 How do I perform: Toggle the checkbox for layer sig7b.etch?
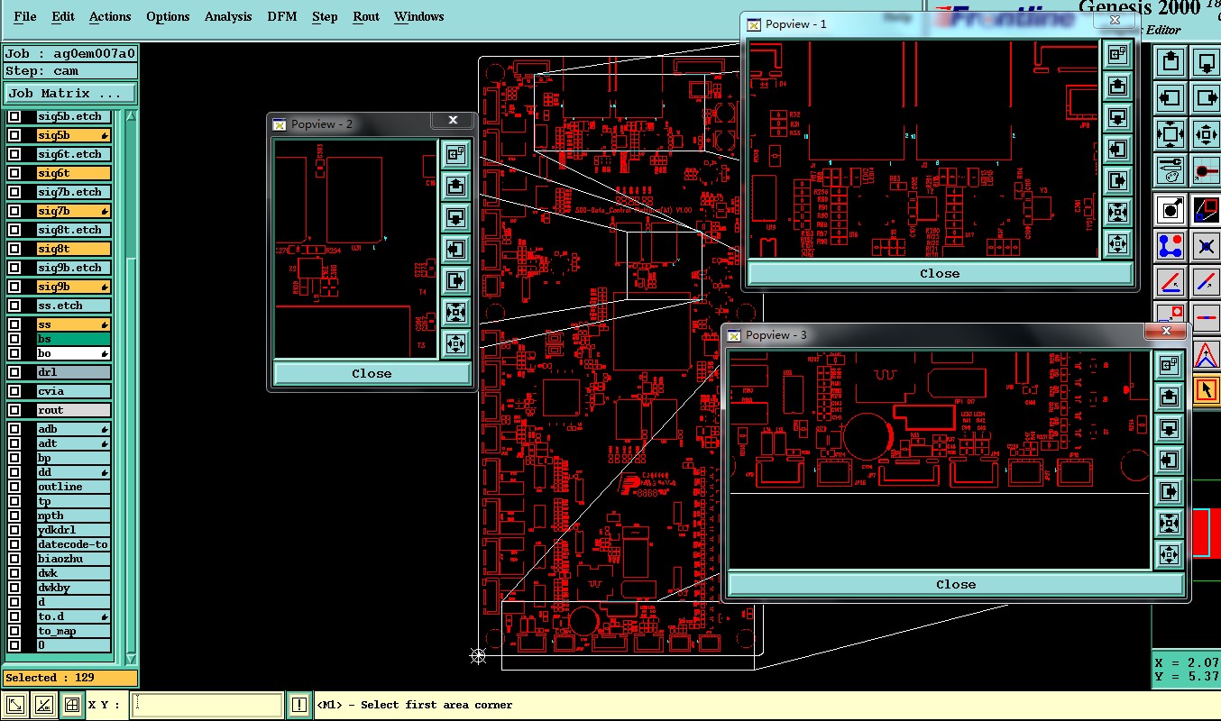(14, 192)
